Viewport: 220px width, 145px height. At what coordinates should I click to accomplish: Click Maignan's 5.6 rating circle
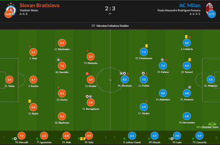point(211,80)
